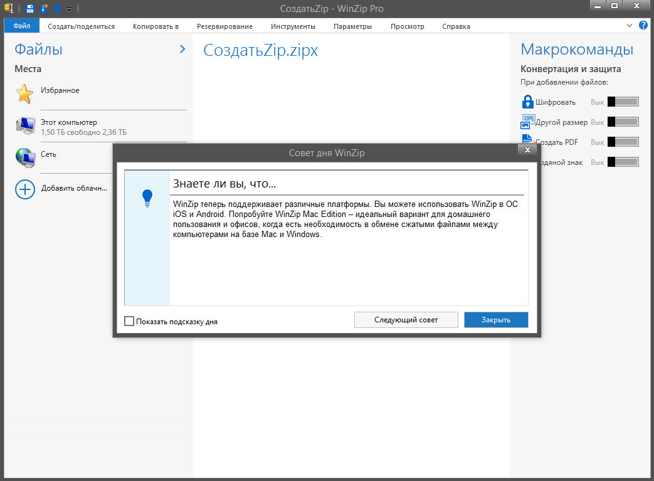654x481 pixels.
Task: Open the Инструменты tab
Action: pyautogui.click(x=293, y=26)
